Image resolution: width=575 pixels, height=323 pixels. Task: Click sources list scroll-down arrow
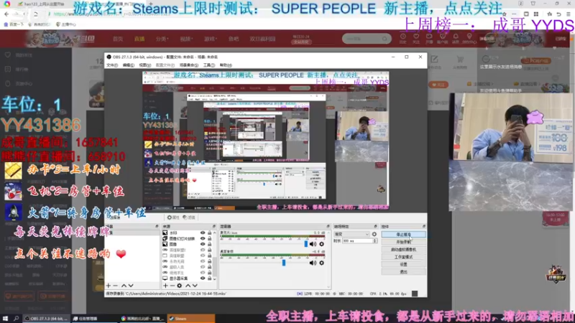[214, 278]
